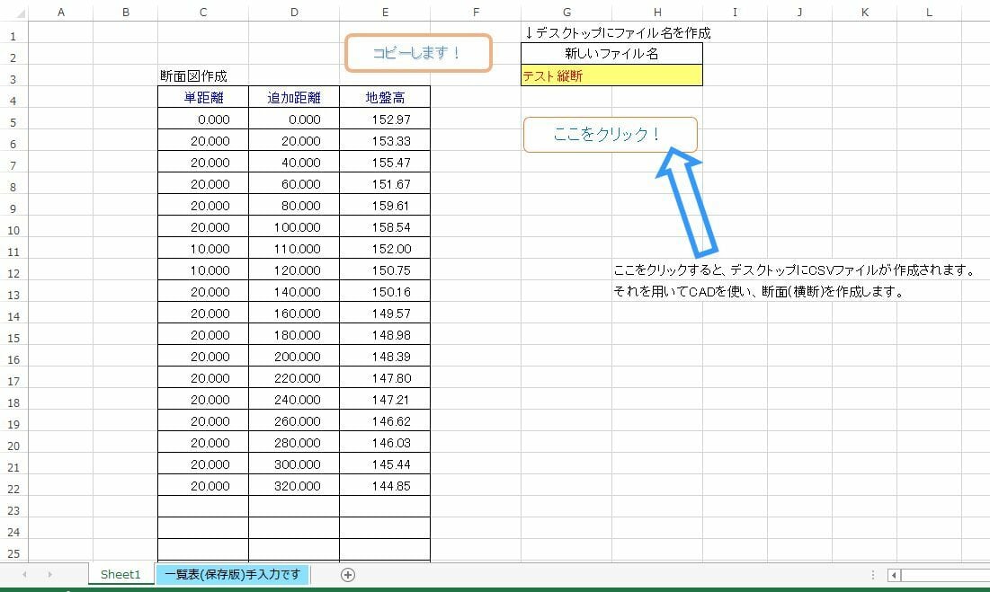Select the 147.80 ground height cell
Screen dimensions: 990x592
click(385, 377)
